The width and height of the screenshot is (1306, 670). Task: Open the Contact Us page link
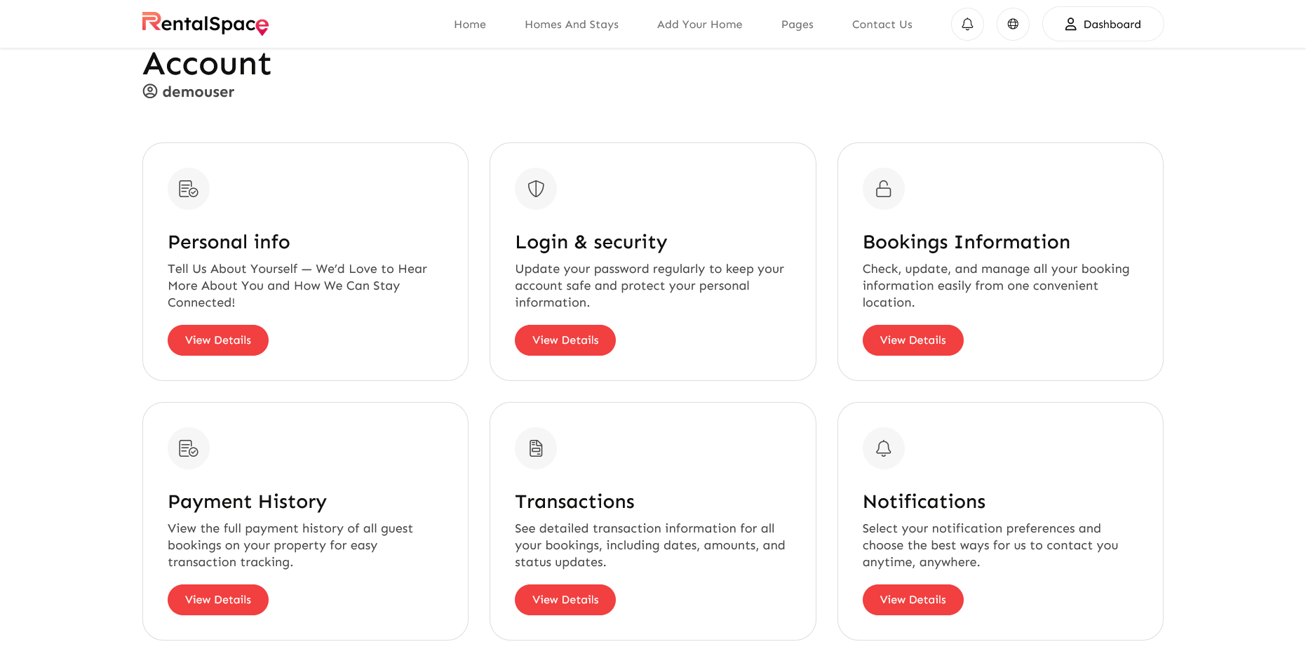[882, 25]
